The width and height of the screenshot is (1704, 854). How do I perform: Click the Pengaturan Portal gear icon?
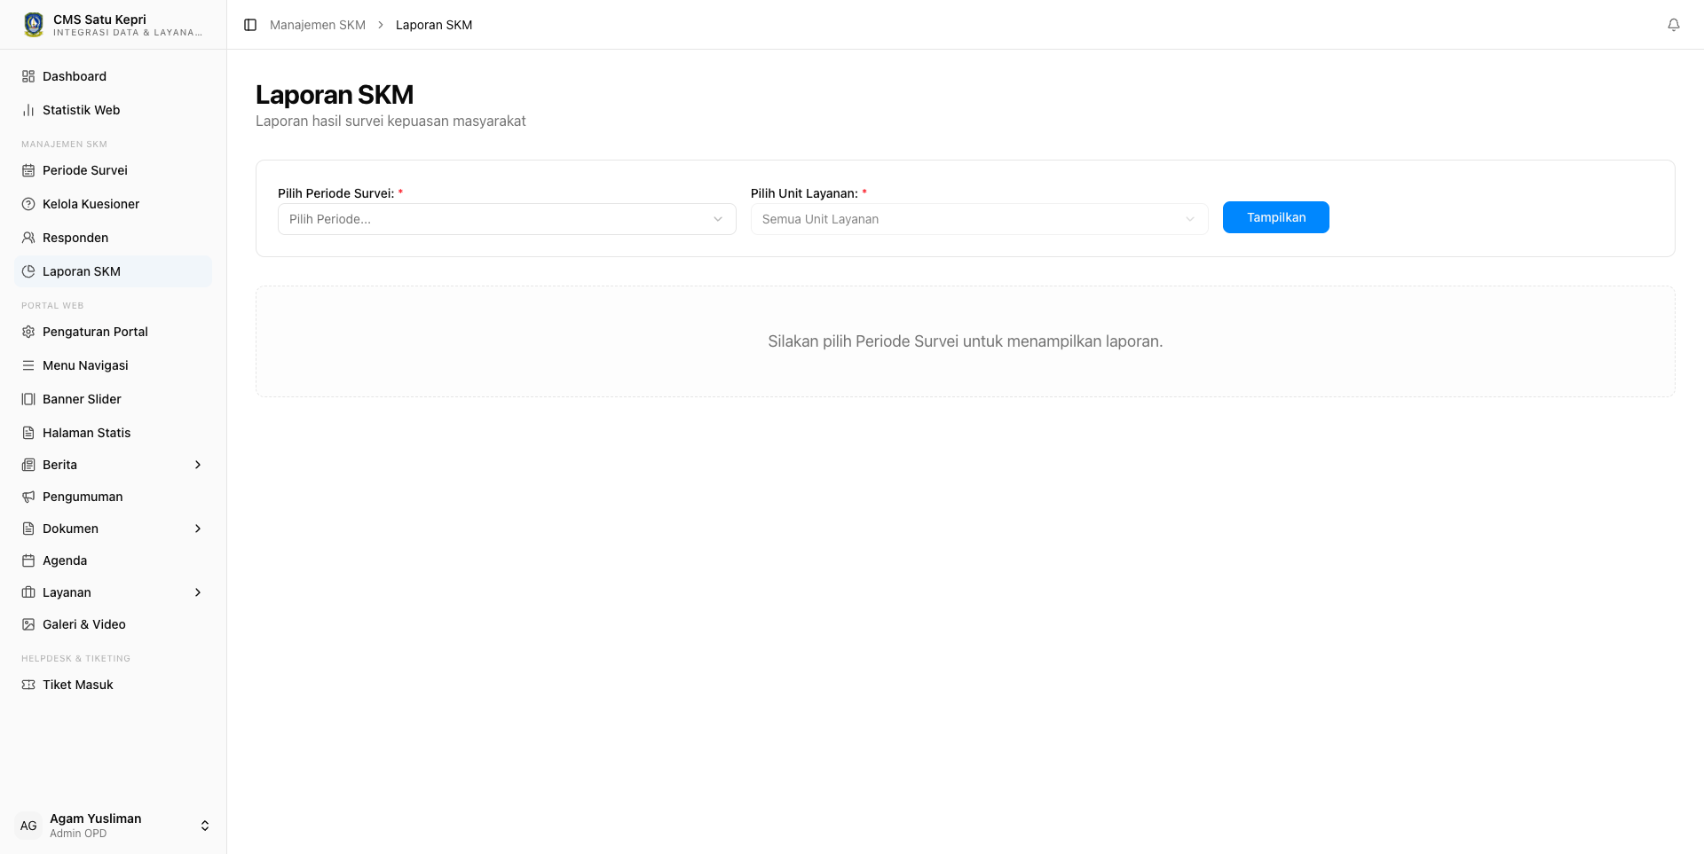28,332
